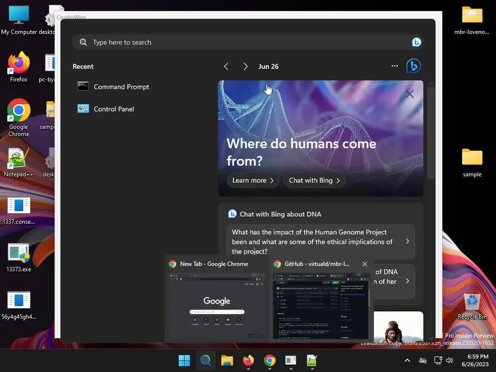Click the cloud sync tray icon
The height and width of the screenshot is (372, 496).
pyautogui.click(x=422, y=360)
